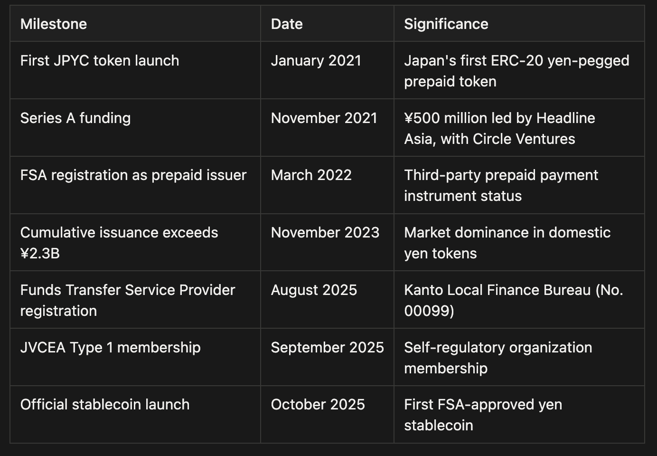Select Official stablecoin launch cell

105,405
